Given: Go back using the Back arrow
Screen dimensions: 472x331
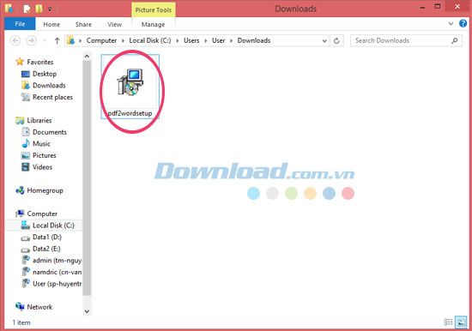Looking at the screenshot, I should [15, 40].
